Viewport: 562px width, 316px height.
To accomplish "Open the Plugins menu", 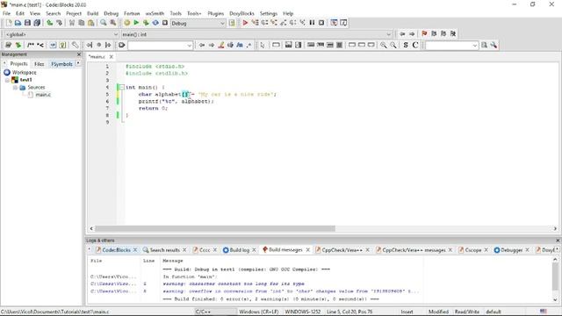I will tap(216, 14).
